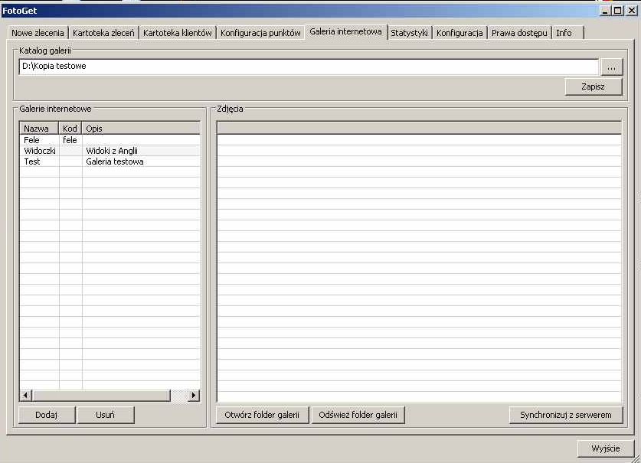Open the Kartoteka zleceń tab

103,33
